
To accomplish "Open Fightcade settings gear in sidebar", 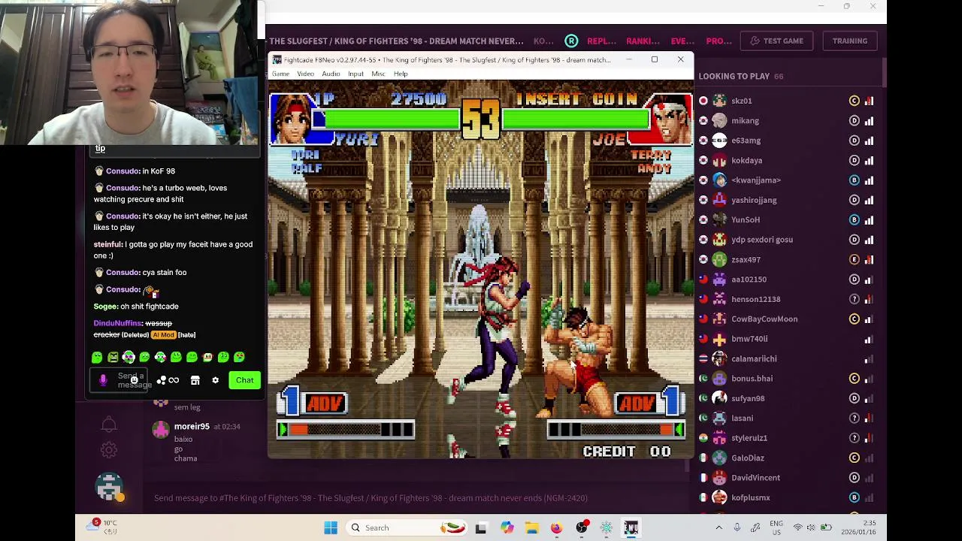I will coord(109,450).
